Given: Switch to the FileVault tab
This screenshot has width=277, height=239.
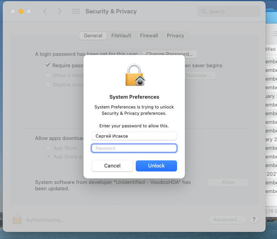Looking at the screenshot, I should (121, 36).
